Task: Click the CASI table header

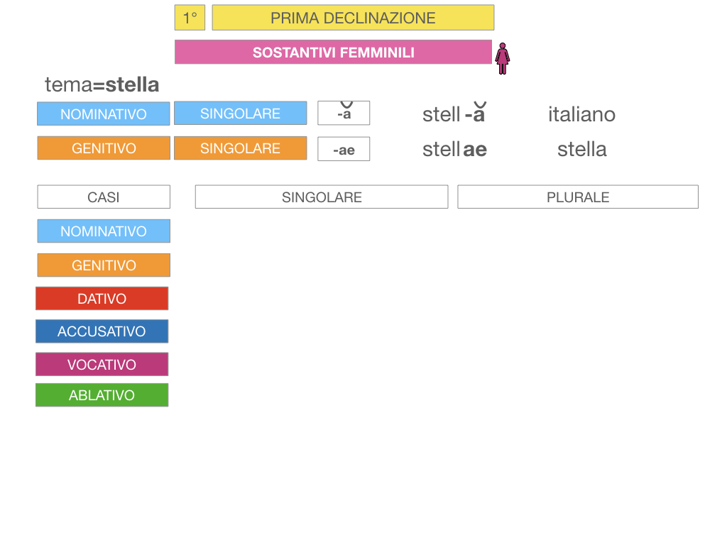Action: [x=104, y=197]
